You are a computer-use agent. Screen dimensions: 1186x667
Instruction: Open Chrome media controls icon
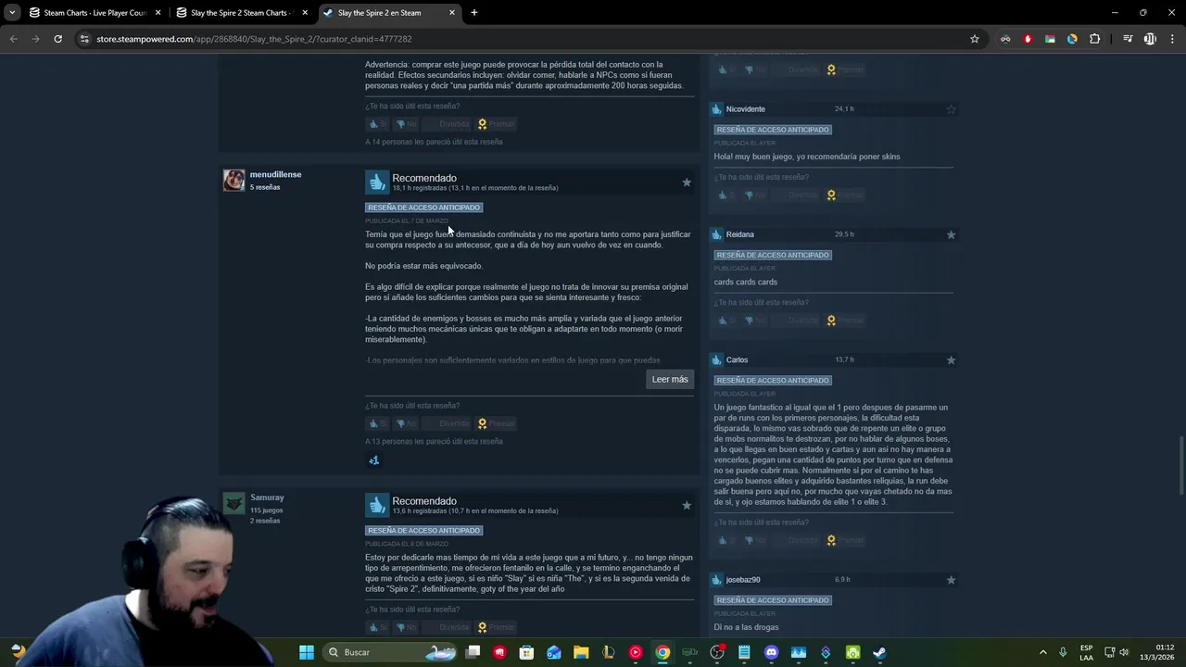pyautogui.click(x=1128, y=39)
